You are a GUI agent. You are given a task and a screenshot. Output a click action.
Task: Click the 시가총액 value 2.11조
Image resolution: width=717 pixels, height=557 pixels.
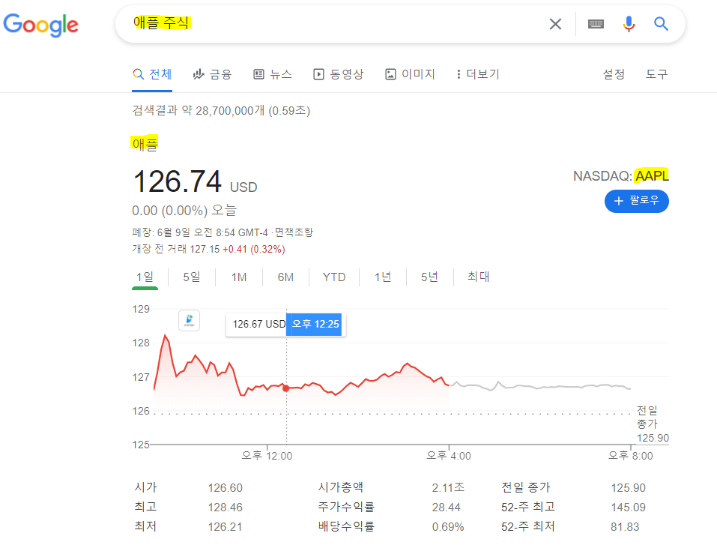[x=448, y=487]
